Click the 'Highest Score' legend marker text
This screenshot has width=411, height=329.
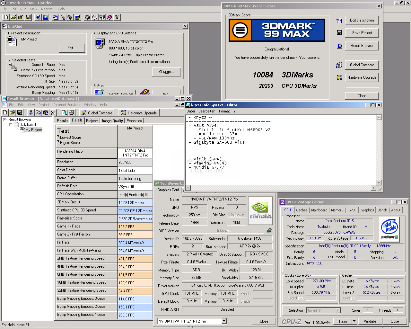[x=70, y=143]
